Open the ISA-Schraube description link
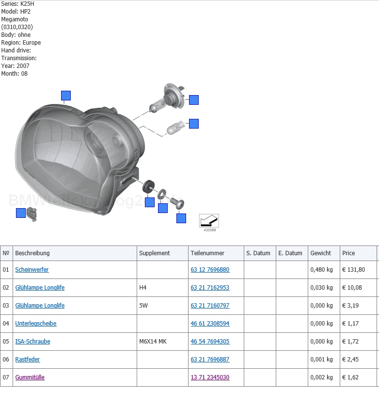The image size is (379, 393). click(x=32, y=342)
